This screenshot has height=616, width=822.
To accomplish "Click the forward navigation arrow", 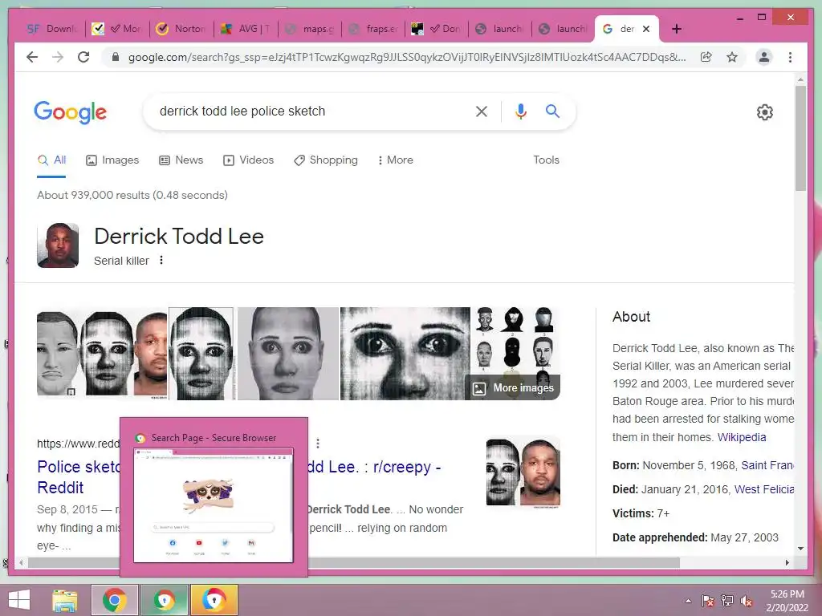I will tap(58, 57).
